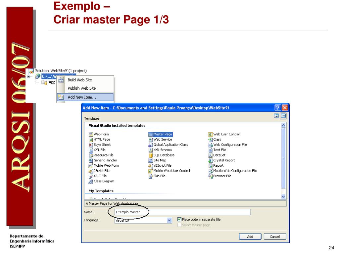Choose the Browser File template icon
Viewport: 339px width, 254px height.
pos(210,176)
